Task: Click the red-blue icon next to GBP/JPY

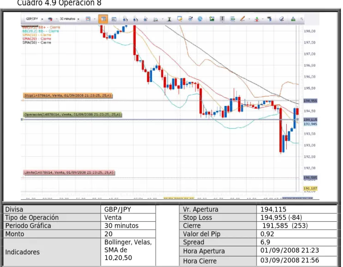Action: (50, 19)
